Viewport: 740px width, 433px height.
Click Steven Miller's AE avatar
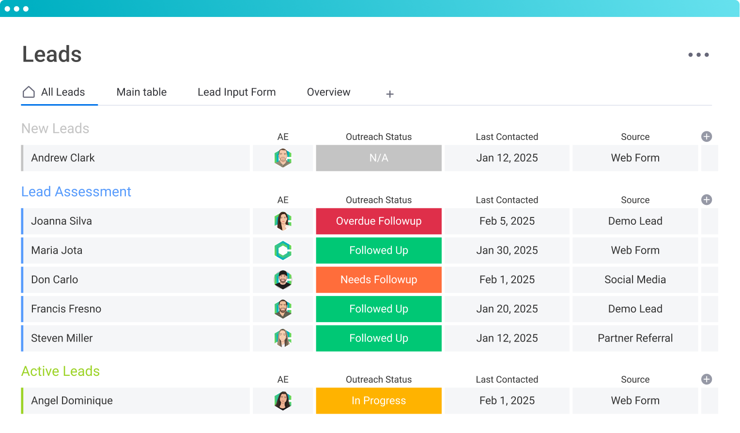pyautogui.click(x=283, y=338)
